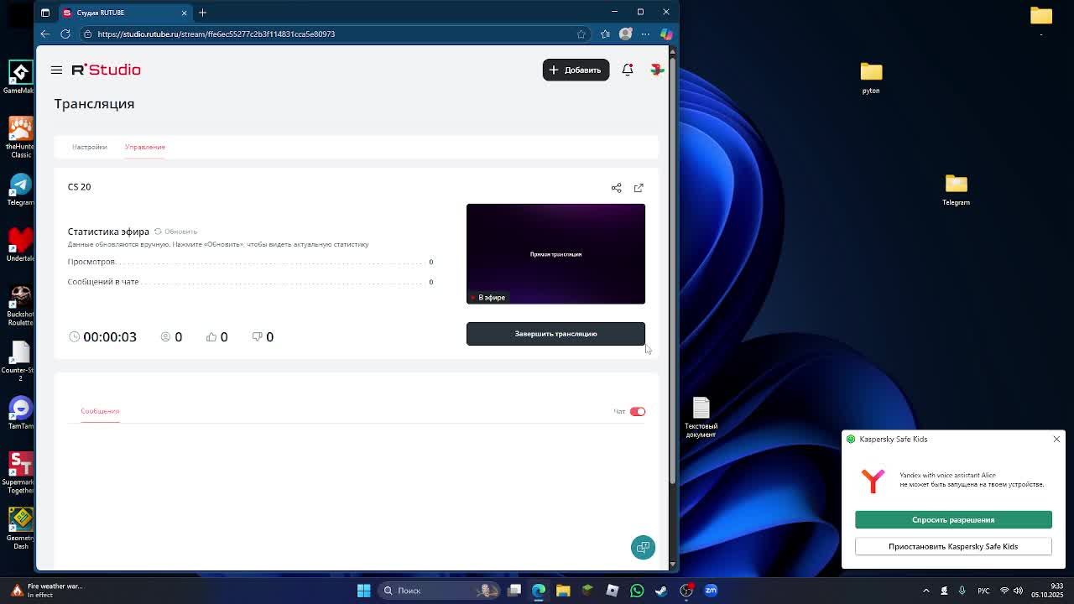Image resolution: width=1074 pixels, height=604 pixels.
Task: Click the stream preview thumbnail
Action: (x=555, y=253)
